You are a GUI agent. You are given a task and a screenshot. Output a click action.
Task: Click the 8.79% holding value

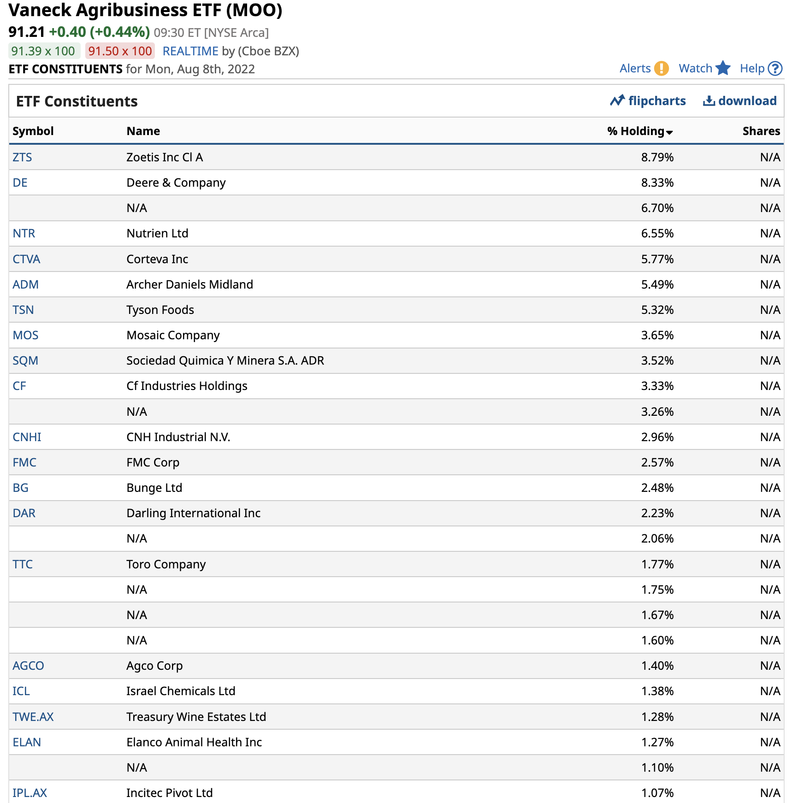tap(657, 157)
